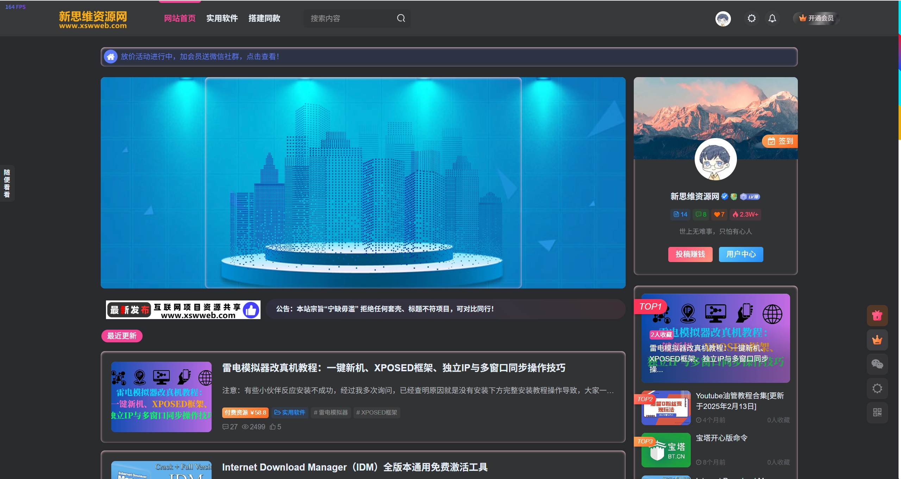Open the notifications bell icon
The width and height of the screenshot is (901, 479).
pyautogui.click(x=772, y=18)
